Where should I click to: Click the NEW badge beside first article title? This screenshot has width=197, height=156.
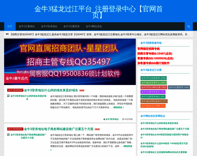82,90
